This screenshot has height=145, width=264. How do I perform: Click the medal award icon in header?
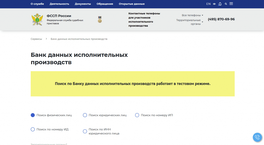(x=100, y=20)
